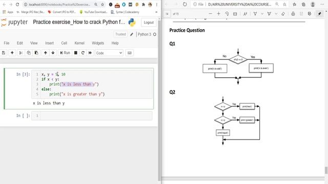Viewport: 328px width, 184px height.
Task: Open the File menu in Jupyter
Action: (7, 43)
